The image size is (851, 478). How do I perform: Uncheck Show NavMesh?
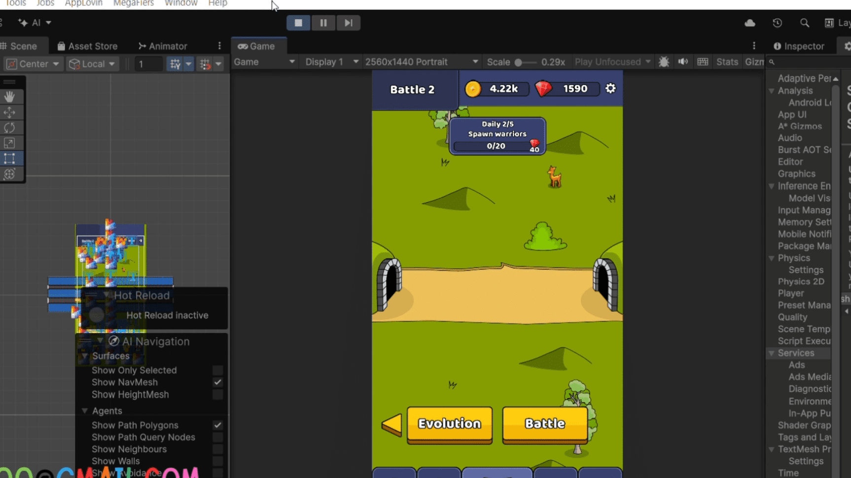click(x=217, y=382)
